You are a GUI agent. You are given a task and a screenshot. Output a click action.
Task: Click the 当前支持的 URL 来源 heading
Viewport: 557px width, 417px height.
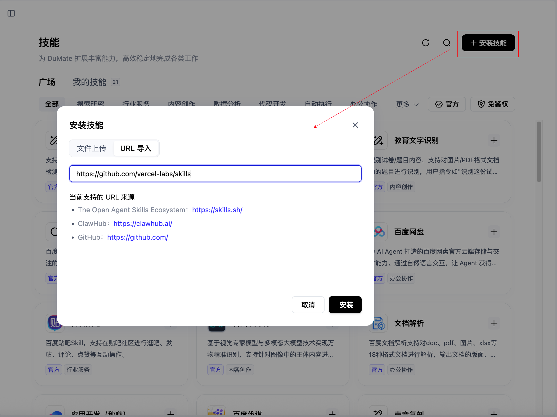tap(102, 197)
